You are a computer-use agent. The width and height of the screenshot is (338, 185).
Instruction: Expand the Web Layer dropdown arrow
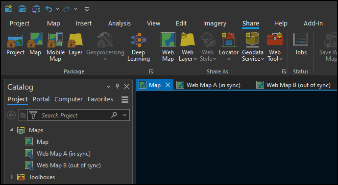195,59
